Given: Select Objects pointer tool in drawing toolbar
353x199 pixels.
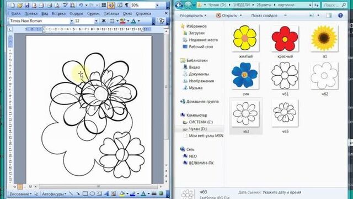Looking at the screenshot, I should [36, 194].
